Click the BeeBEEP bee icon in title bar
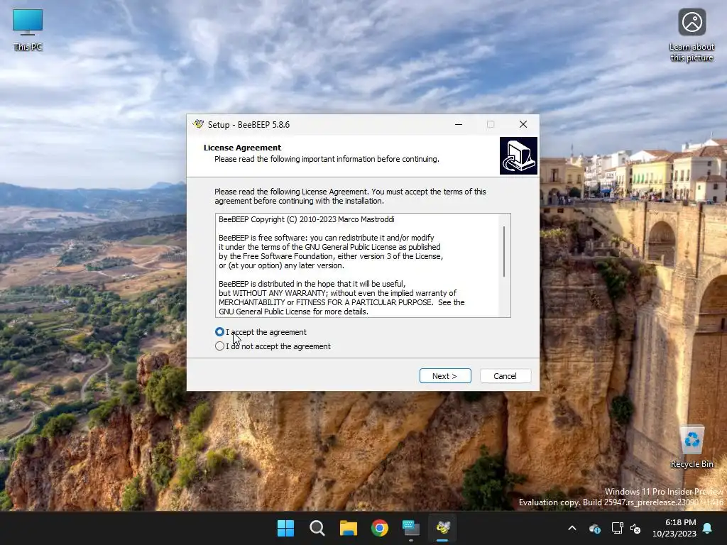The height and width of the screenshot is (545, 727). coord(199,124)
